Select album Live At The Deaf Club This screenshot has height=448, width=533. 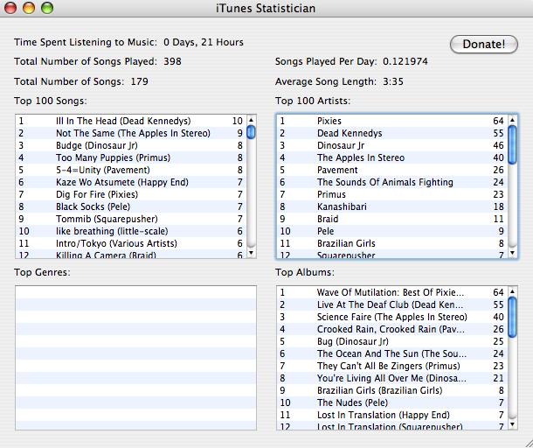click(392, 304)
